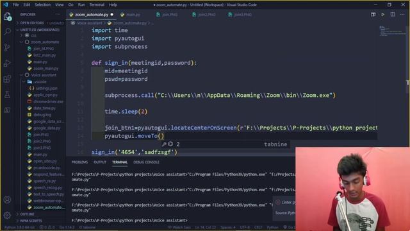
Task: Open Explorer More Actions ellipsis
Action: tap(58, 14)
